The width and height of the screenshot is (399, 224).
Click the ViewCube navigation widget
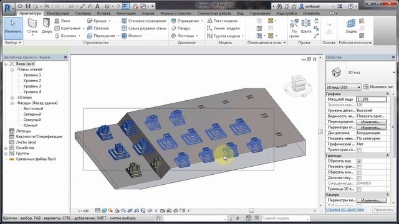tap(298, 86)
